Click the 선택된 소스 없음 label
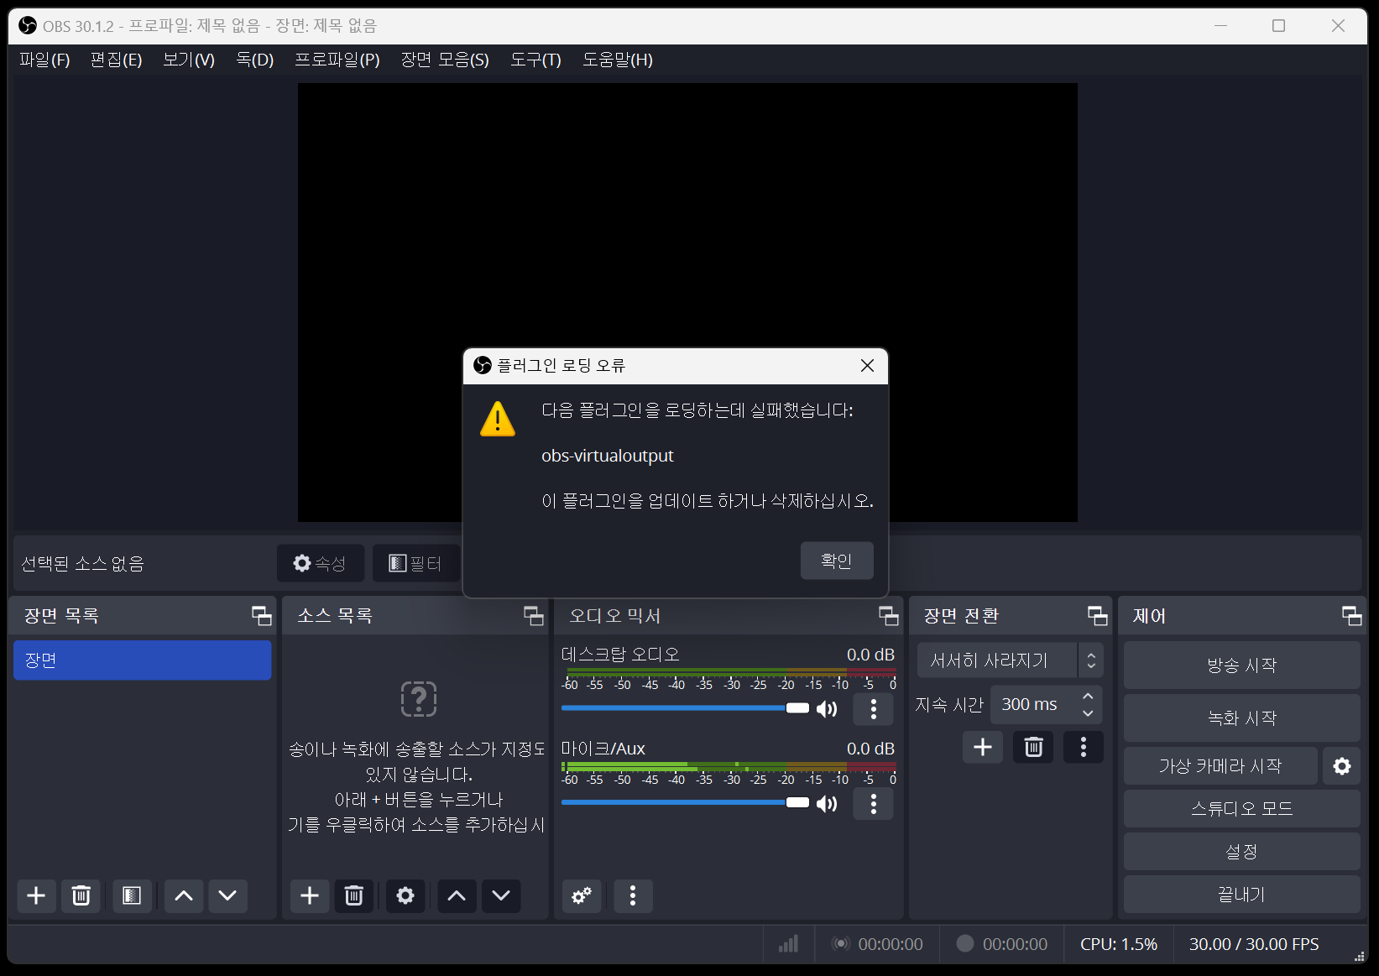 [x=82, y=563]
